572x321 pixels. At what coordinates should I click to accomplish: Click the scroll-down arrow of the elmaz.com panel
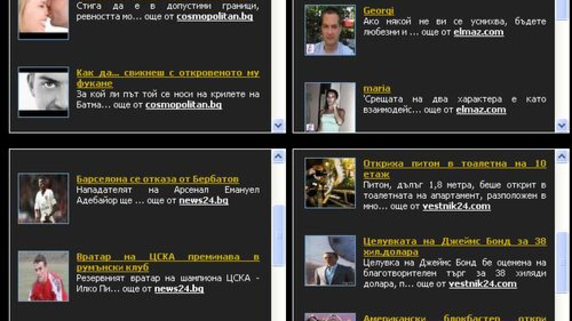pyautogui.click(x=562, y=125)
